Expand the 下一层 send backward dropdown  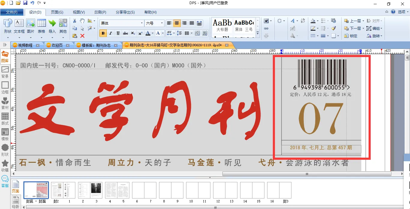(363, 28)
